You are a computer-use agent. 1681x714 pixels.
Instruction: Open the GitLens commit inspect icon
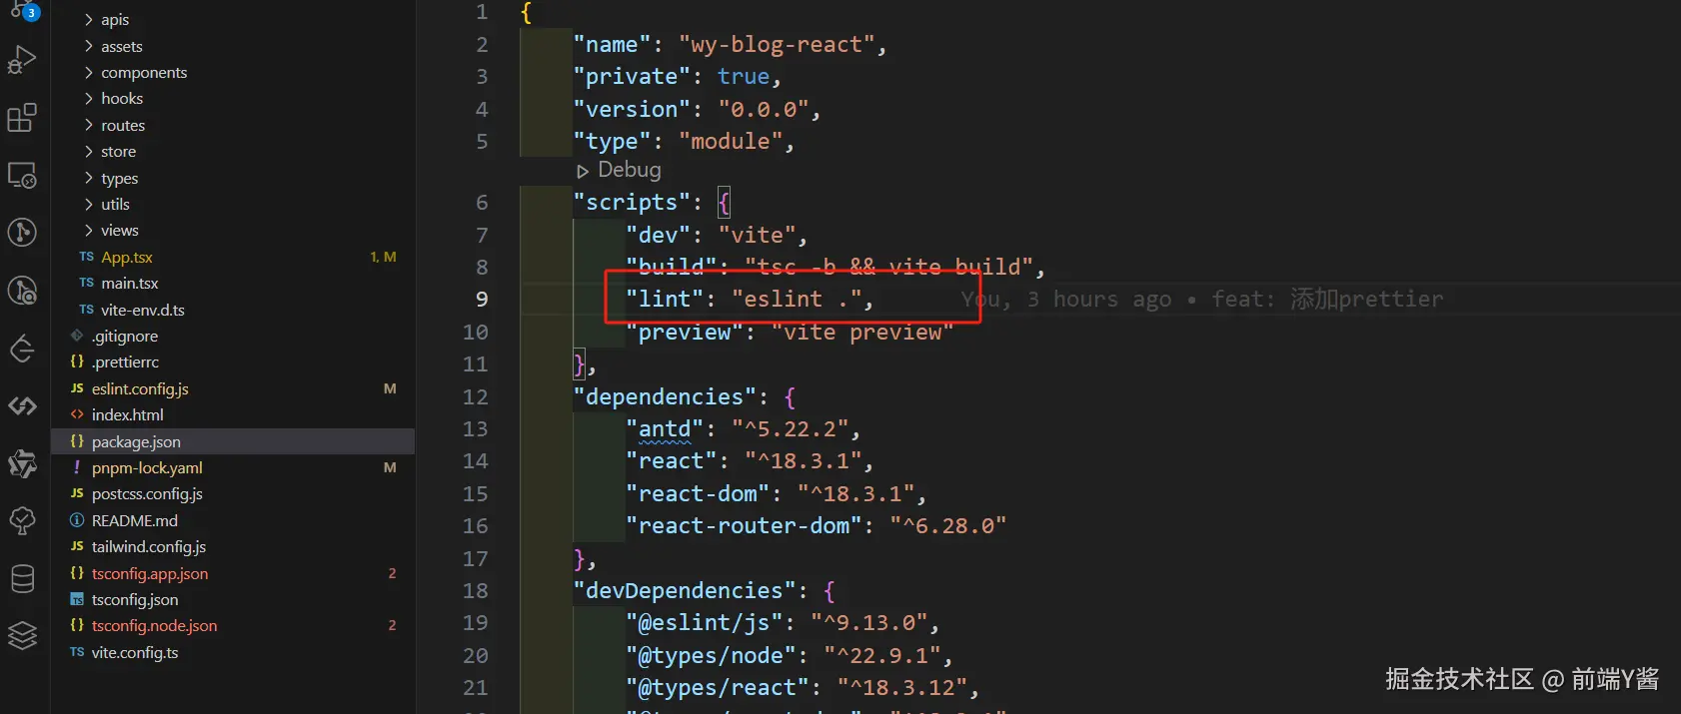pos(22,291)
